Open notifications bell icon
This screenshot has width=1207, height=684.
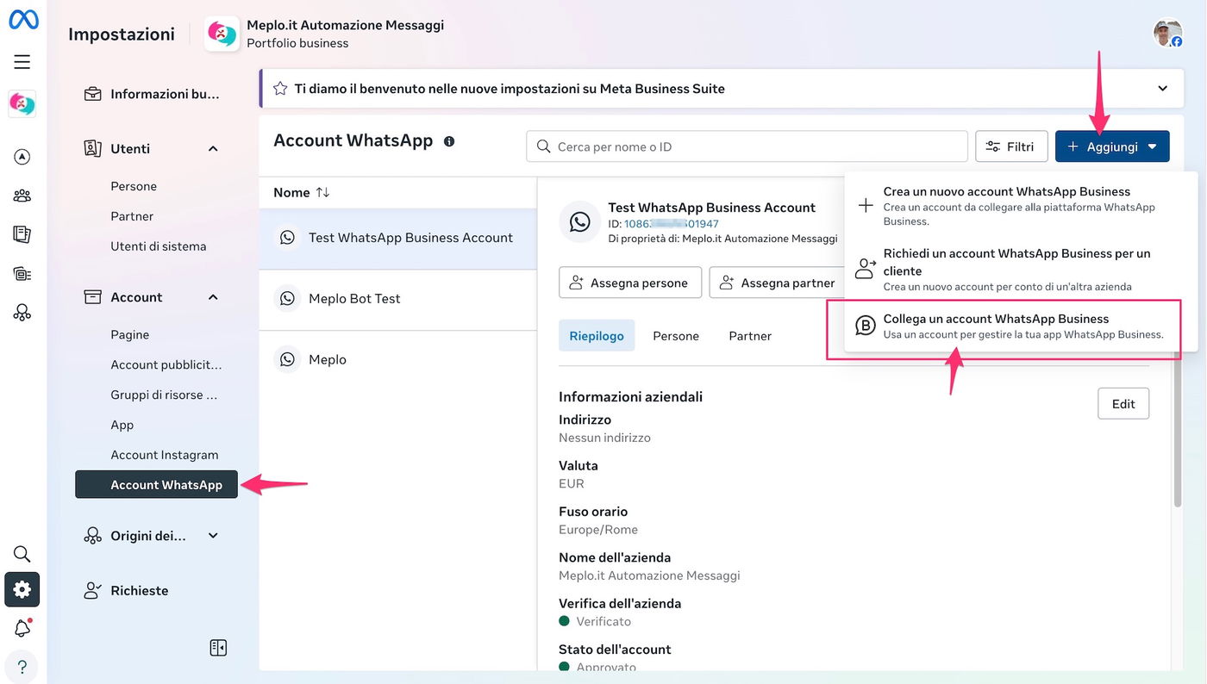click(22, 628)
